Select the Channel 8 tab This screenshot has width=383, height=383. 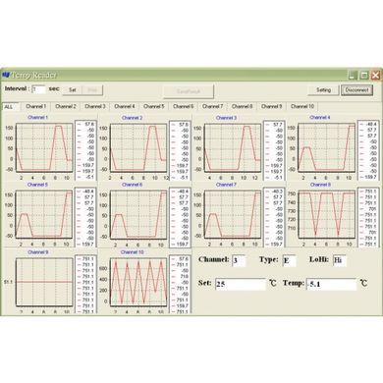[243, 106]
